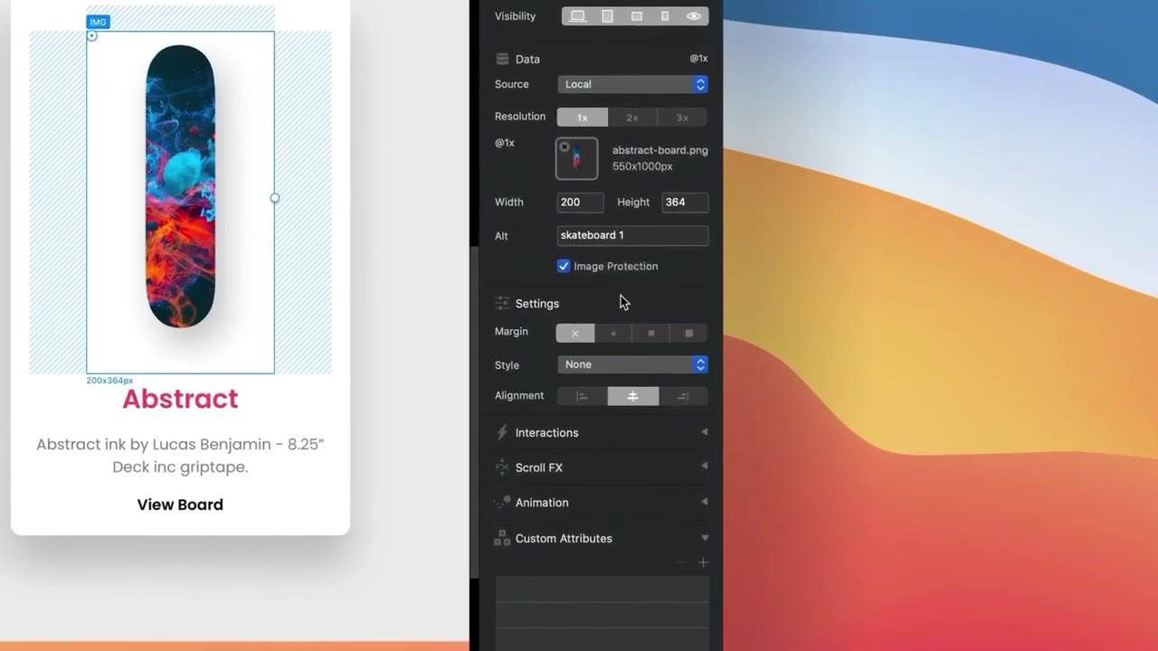
Task: Click the right-edge resize handle of the image
Action: coord(274,198)
